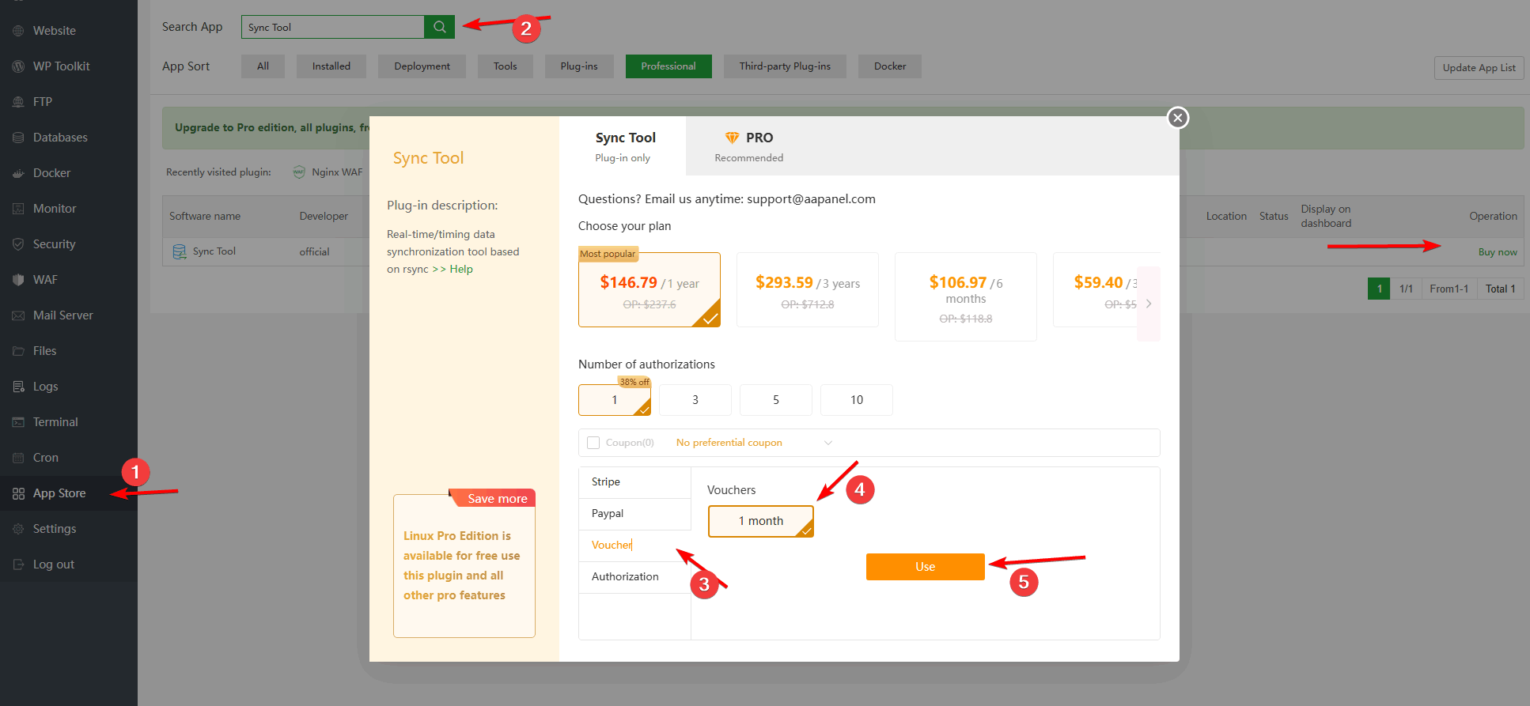1530x706 pixels.
Task: Filter apps by Docker category
Action: pyautogui.click(x=890, y=66)
